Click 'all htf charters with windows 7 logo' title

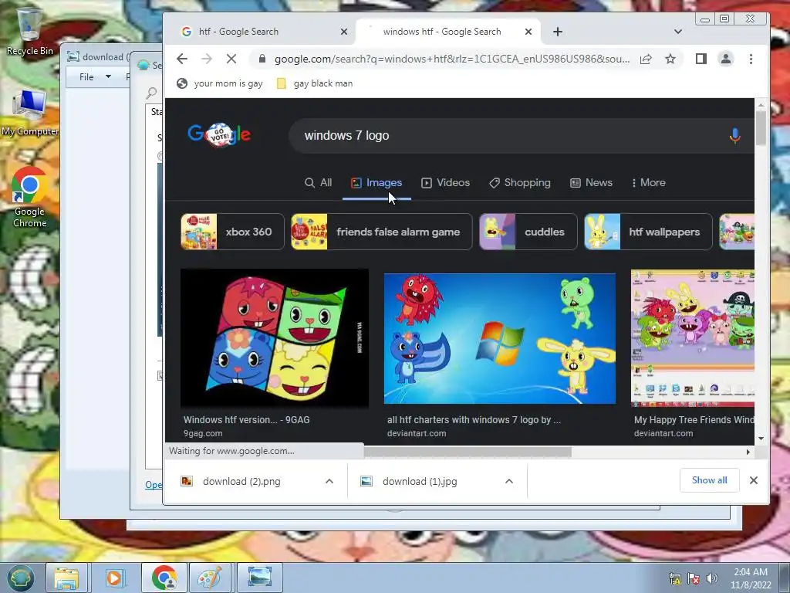click(x=474, y=419)
